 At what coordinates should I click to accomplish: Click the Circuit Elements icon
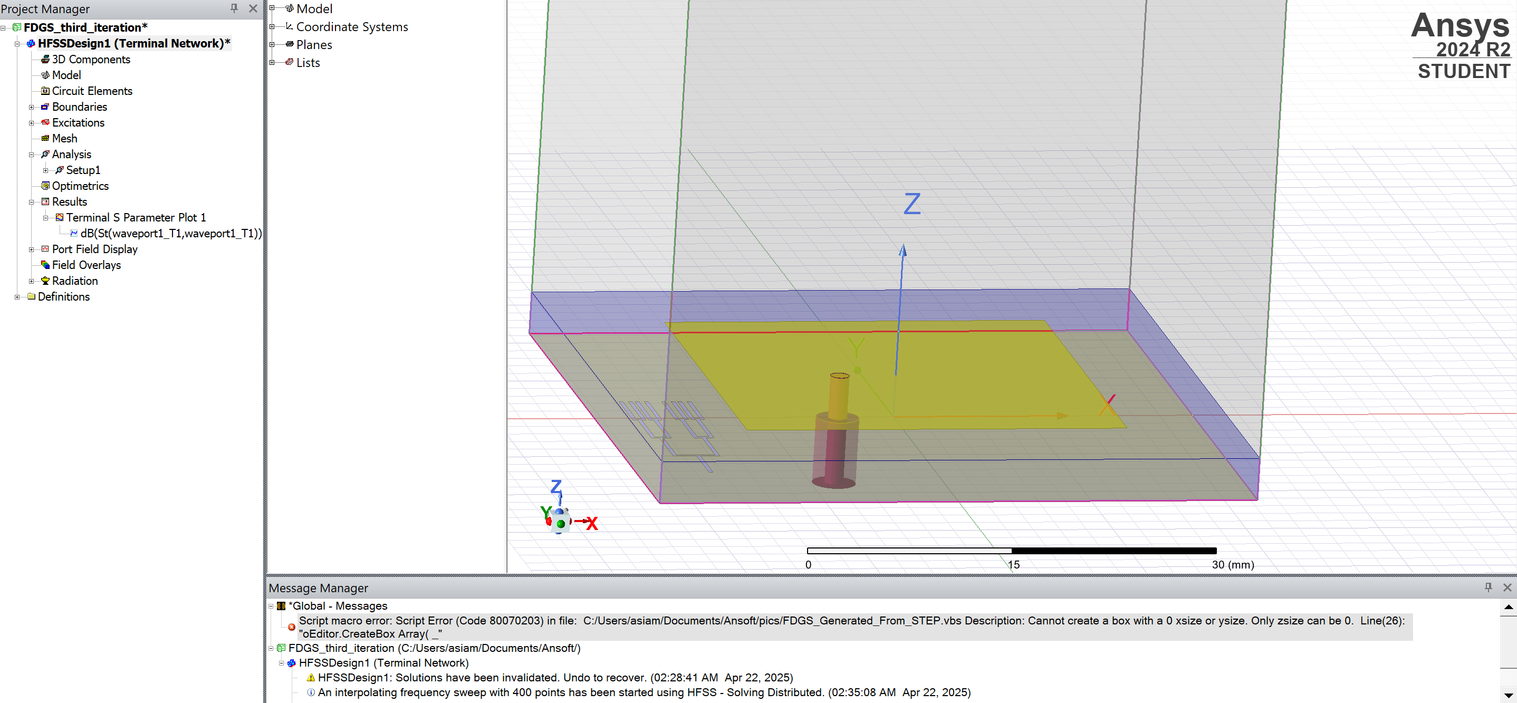click(45, 91)
